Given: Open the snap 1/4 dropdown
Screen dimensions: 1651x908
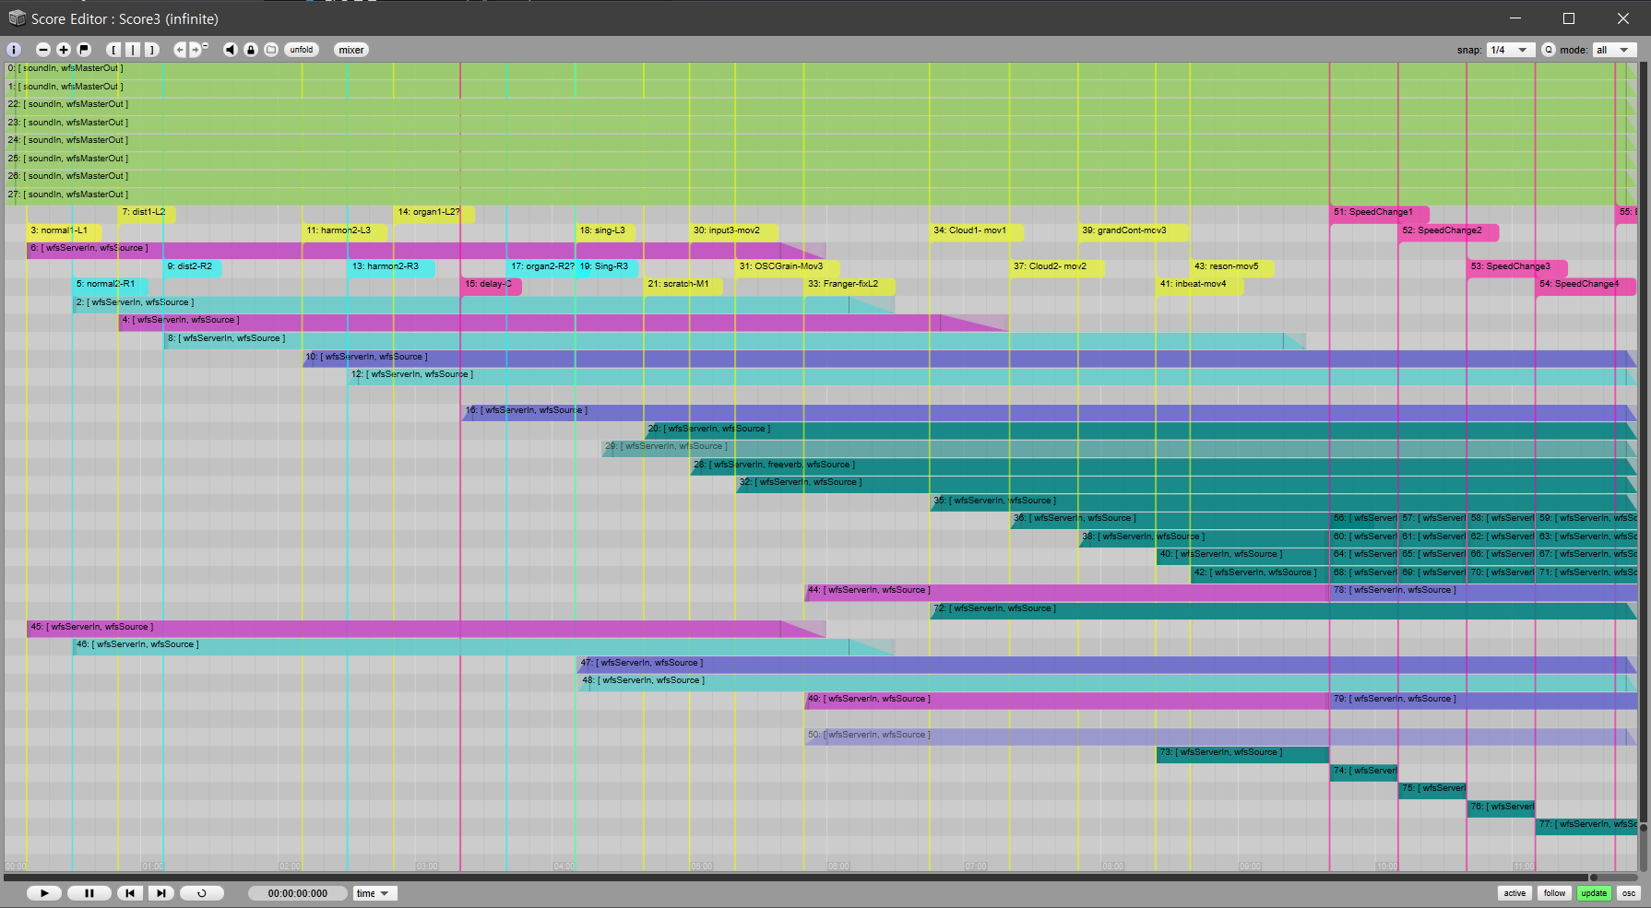Looking at the screenshot, I should point(1510,50).
